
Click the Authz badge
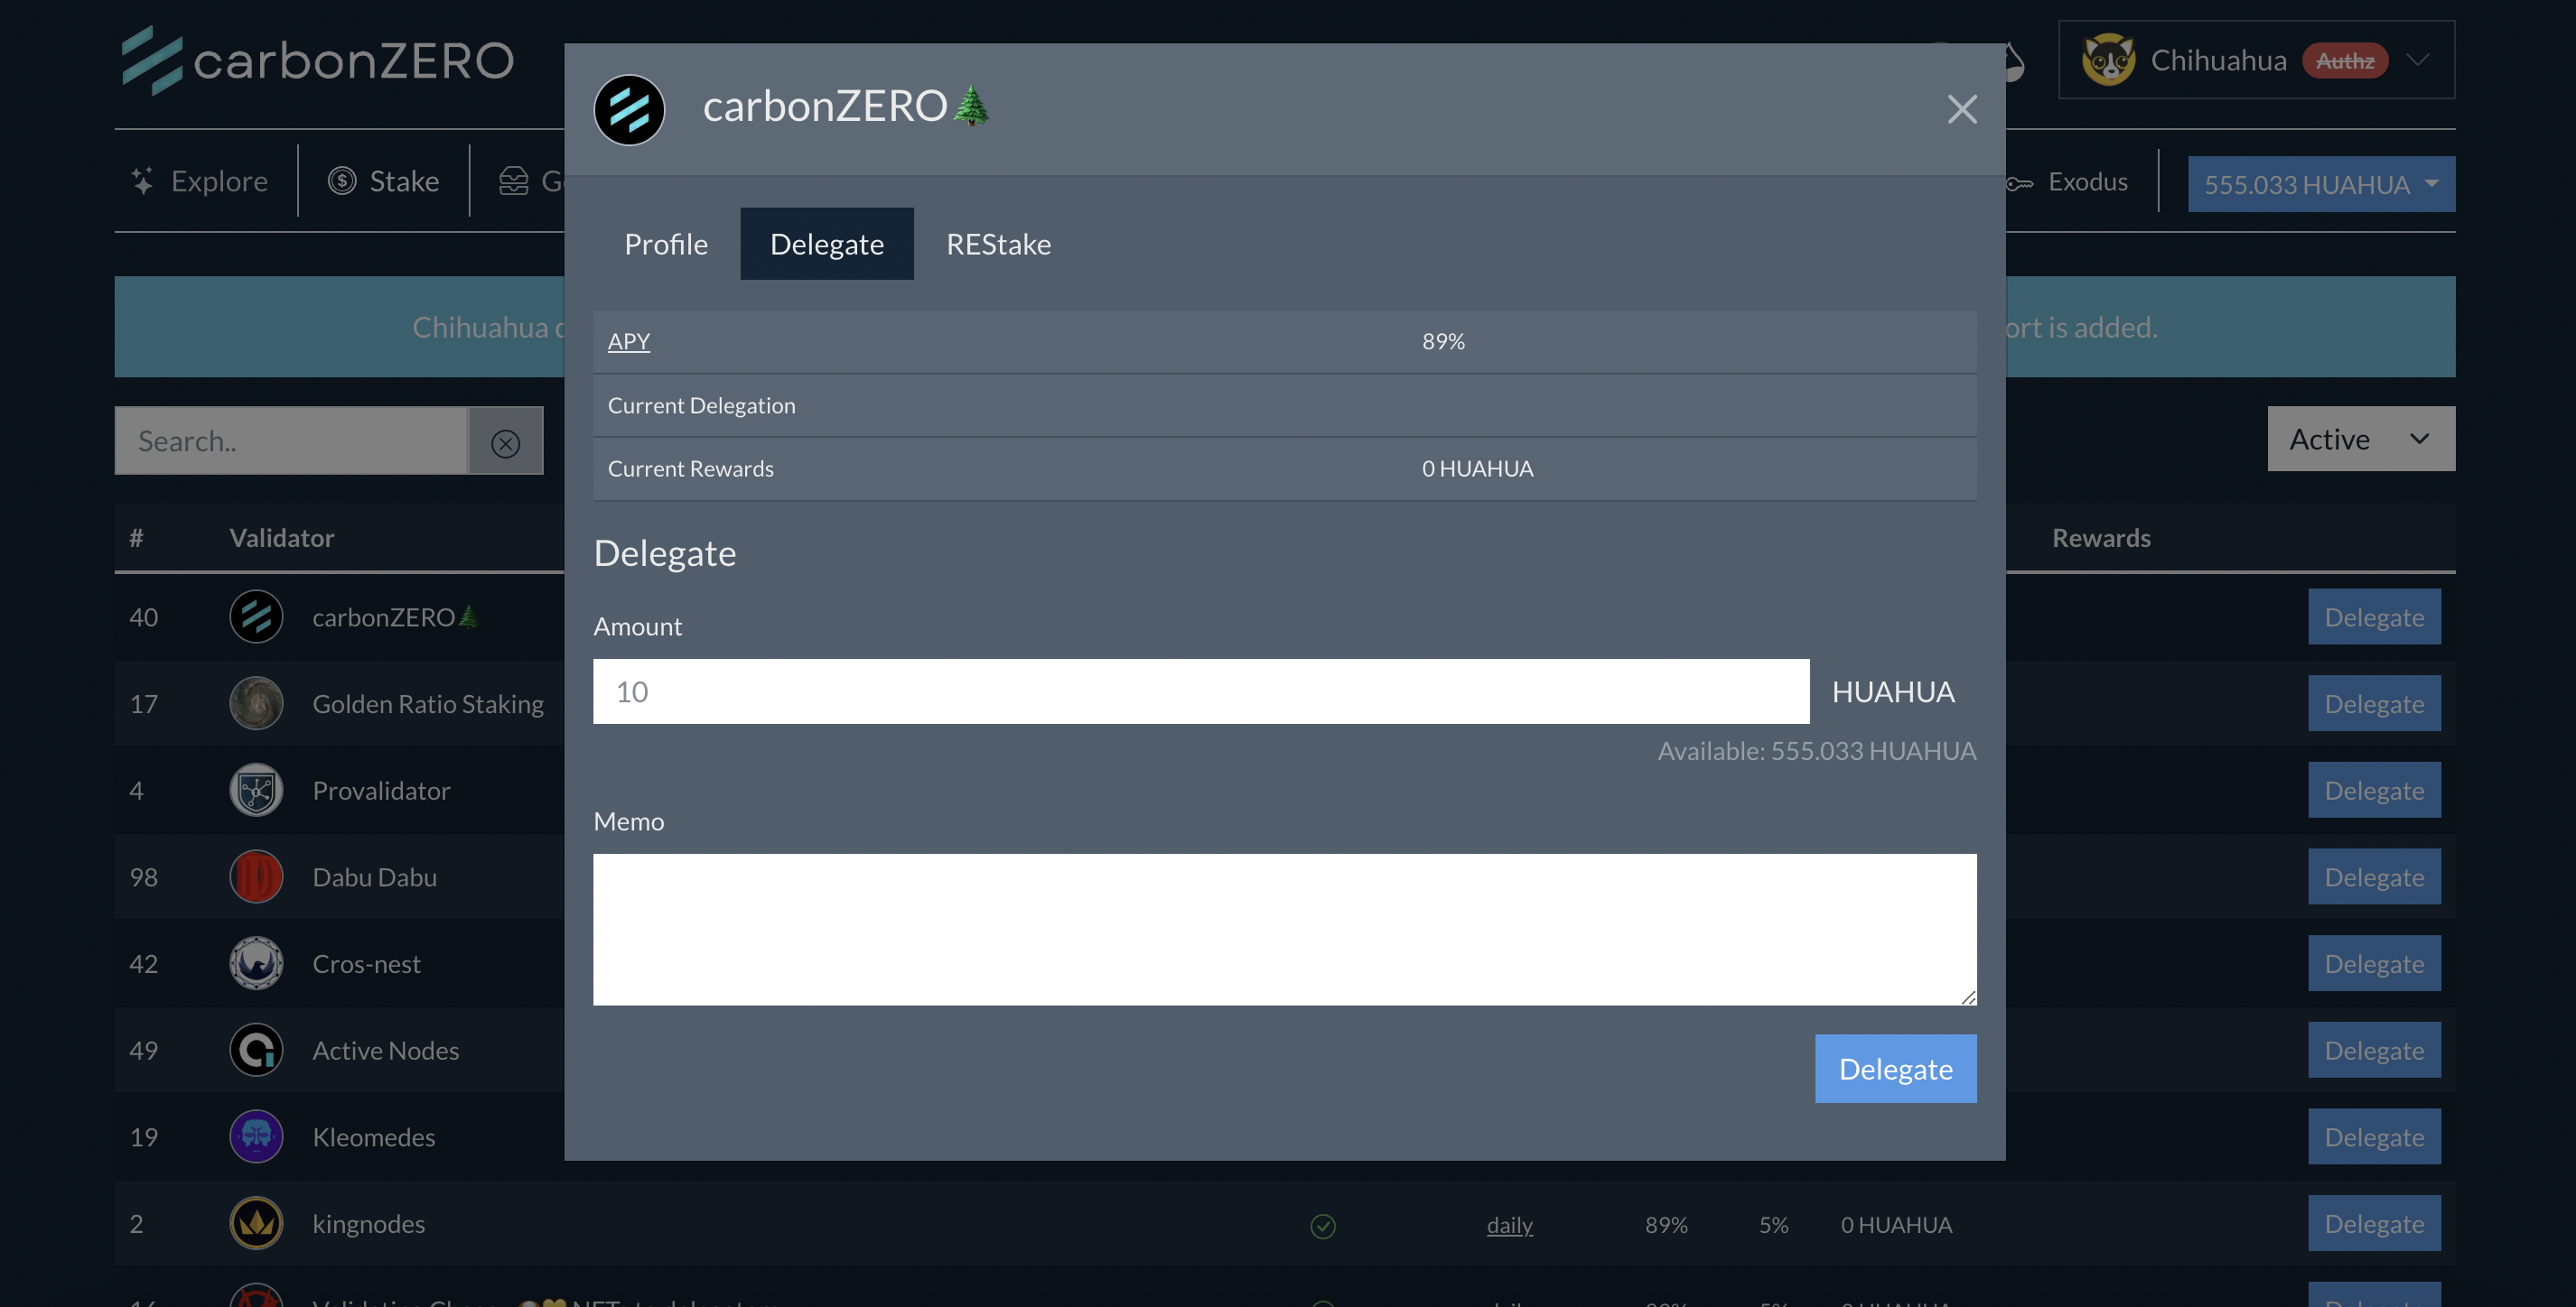coord(2344,61)
